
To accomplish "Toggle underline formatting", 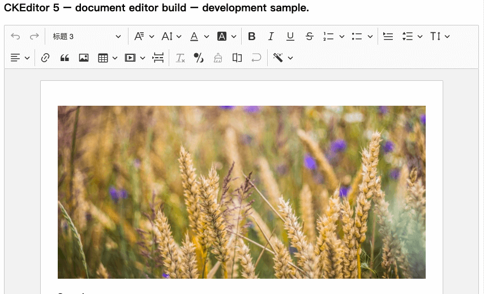I will pyautogui.click(x=290, y=36).
